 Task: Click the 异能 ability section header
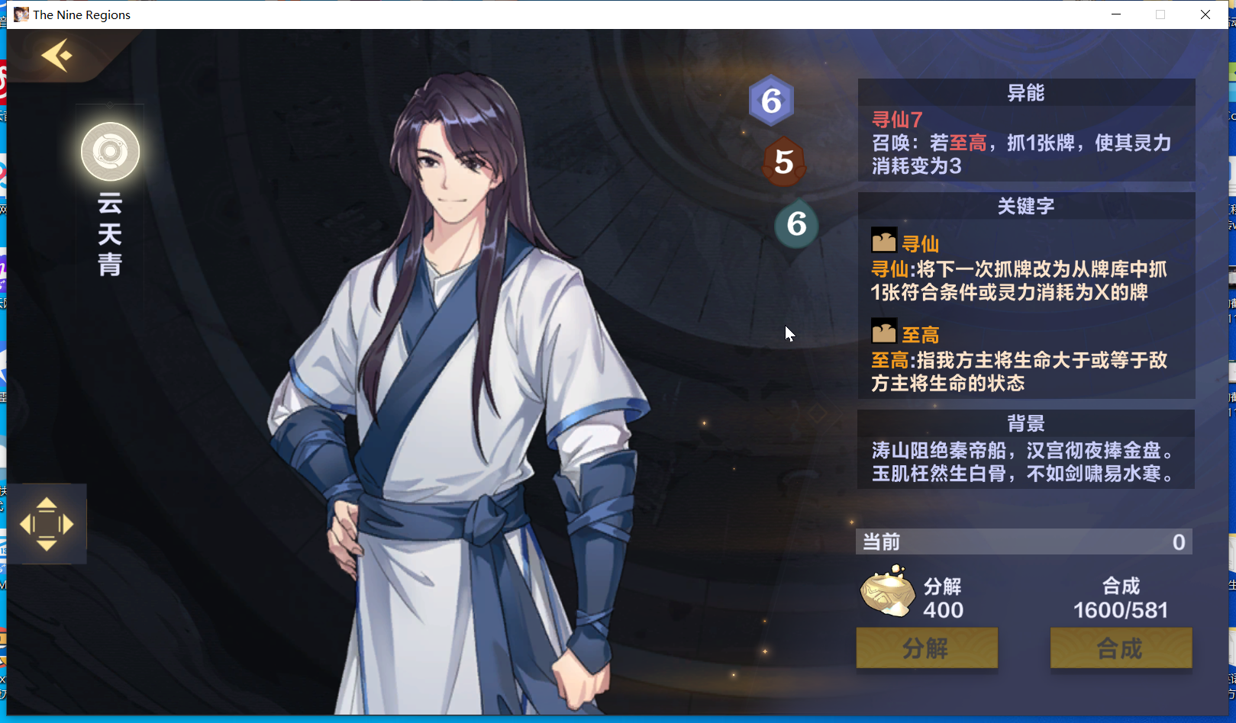(x=1026, y=93)
